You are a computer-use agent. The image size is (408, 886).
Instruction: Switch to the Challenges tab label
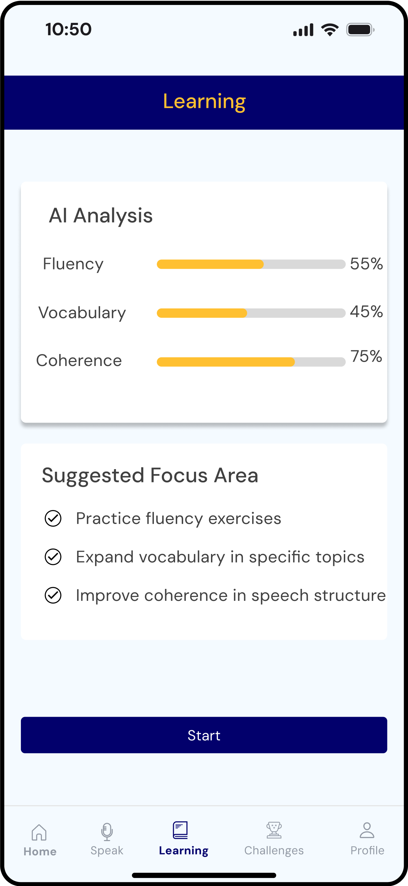(x=274, y=851)
